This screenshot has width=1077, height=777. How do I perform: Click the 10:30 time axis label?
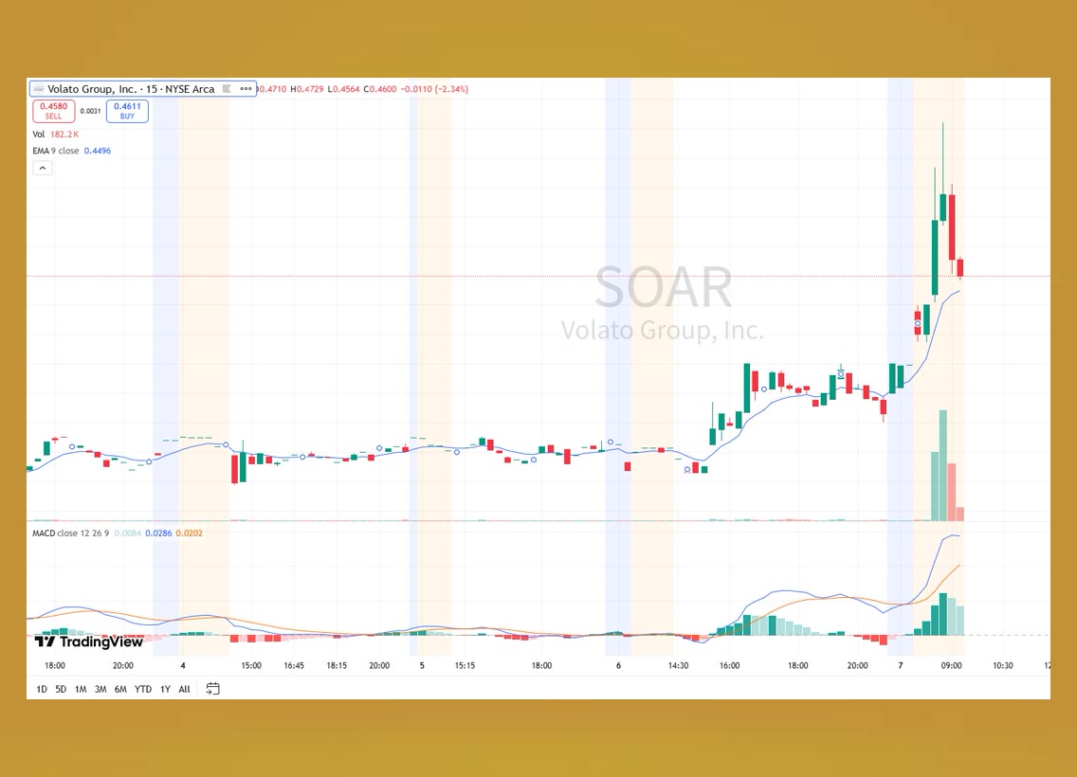tap(1003, 665)
